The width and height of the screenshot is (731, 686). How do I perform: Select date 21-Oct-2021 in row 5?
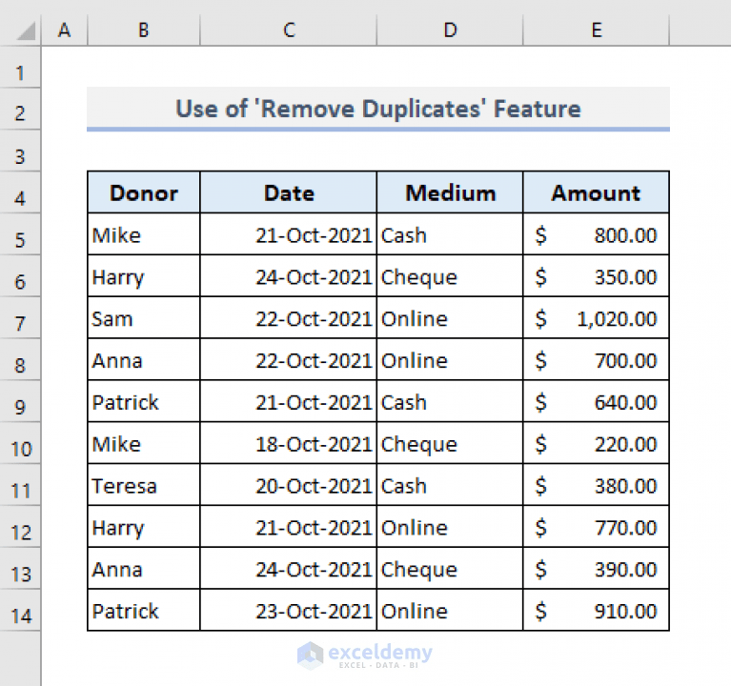(289, 234)
